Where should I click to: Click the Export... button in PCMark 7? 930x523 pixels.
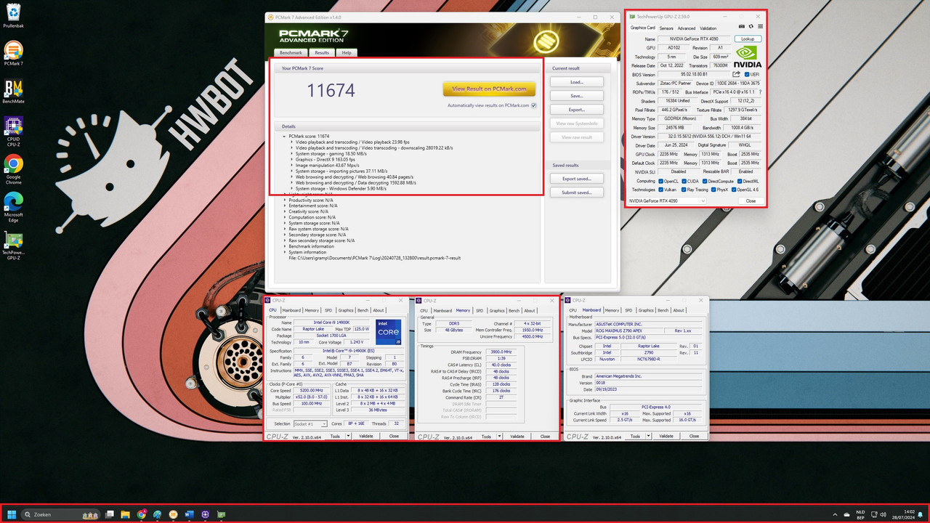(577, 110)
